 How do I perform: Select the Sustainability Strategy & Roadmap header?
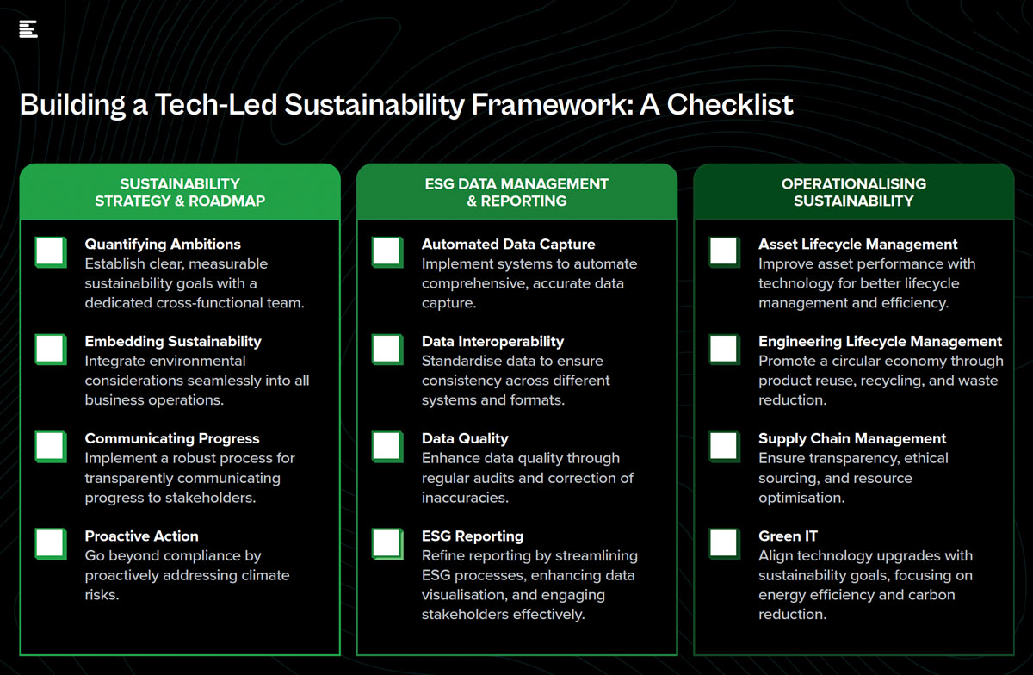180,192
